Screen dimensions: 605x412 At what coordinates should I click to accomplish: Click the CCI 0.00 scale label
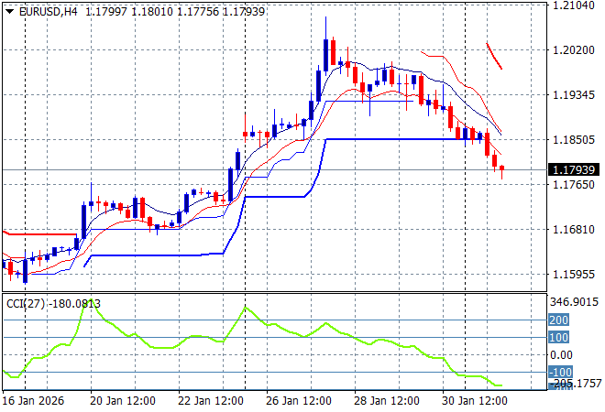coord(561,355)
